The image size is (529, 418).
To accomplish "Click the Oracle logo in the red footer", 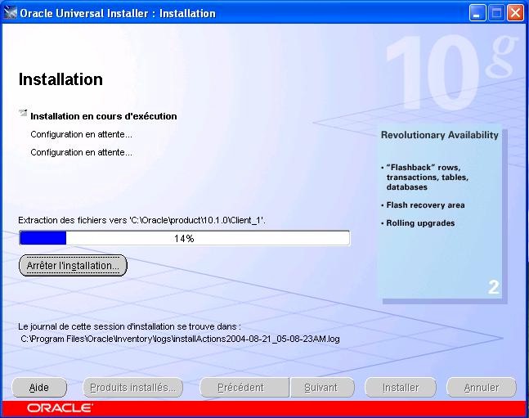I will tap(60, 407).
